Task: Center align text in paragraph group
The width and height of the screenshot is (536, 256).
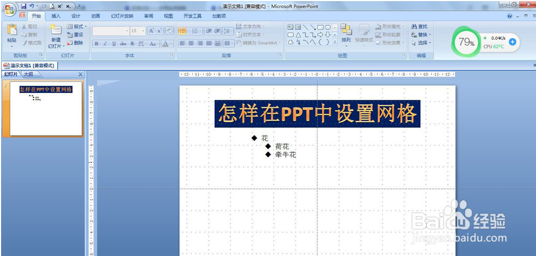Action: coord(191,43)
